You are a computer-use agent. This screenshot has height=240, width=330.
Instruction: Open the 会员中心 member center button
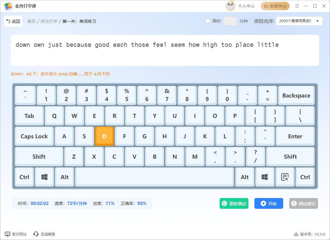click(275, 6)
